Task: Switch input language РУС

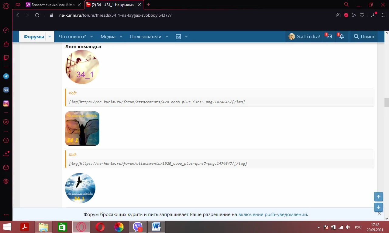Action: coord(358,227)
